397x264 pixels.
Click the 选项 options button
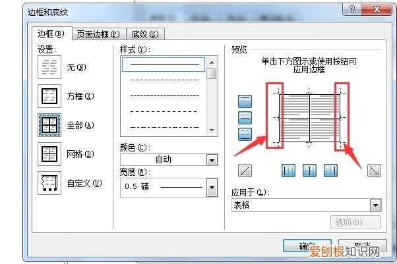[355, 222]
